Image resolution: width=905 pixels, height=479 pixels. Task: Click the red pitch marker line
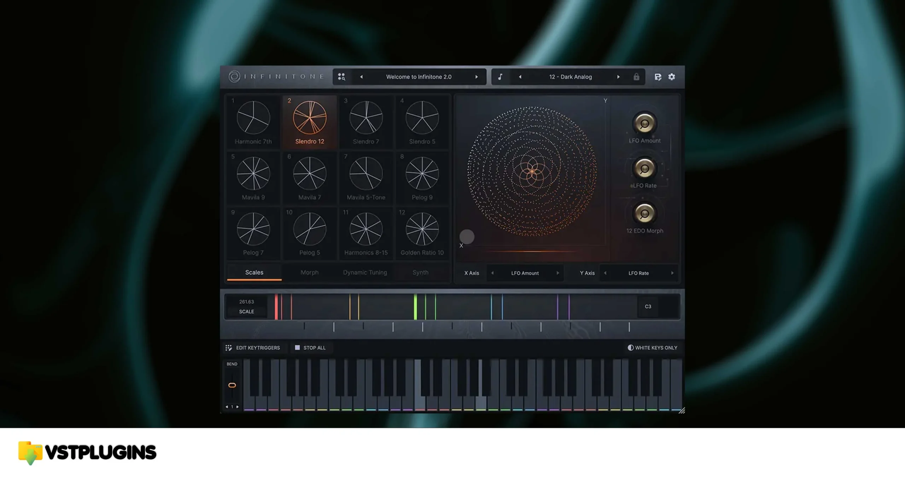[x=276, y=307]
